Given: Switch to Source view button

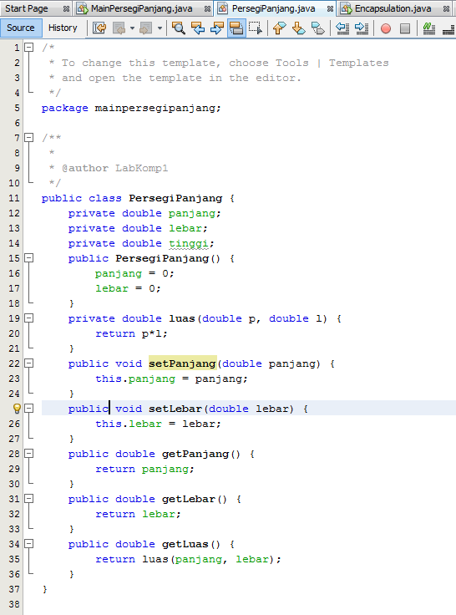Looking at the screenshot, I should click(21, 28).
